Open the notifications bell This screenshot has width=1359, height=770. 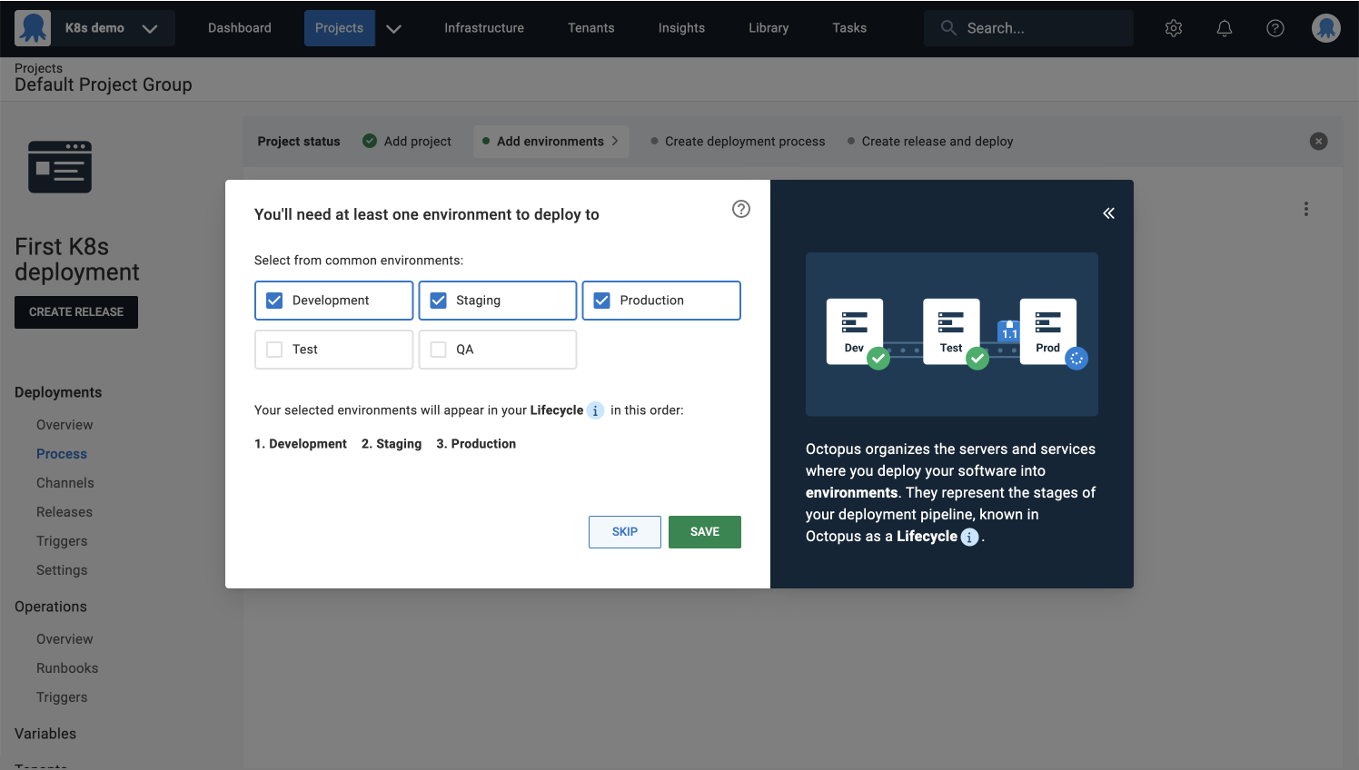click(x=1224, y=28)
